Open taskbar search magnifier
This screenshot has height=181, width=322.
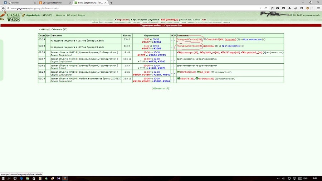coord(9,178)
